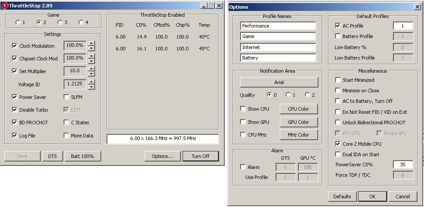Check the More Data checkbox
424x207 pixels.
click(66, 135)
